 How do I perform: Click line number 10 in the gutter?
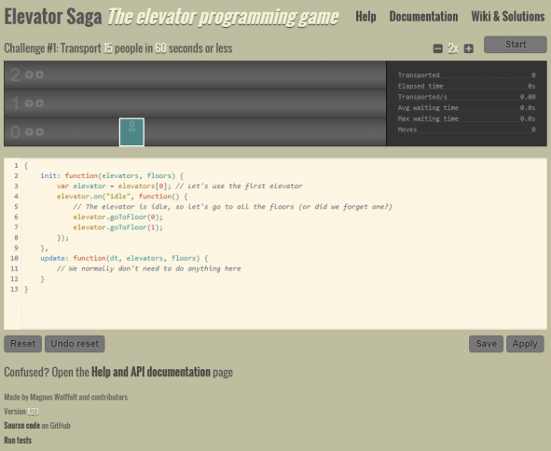pyautogui.click(x=14, y=258)
